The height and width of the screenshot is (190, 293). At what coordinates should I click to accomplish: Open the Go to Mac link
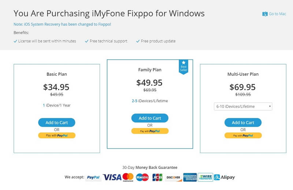click(x=274, y=14)
